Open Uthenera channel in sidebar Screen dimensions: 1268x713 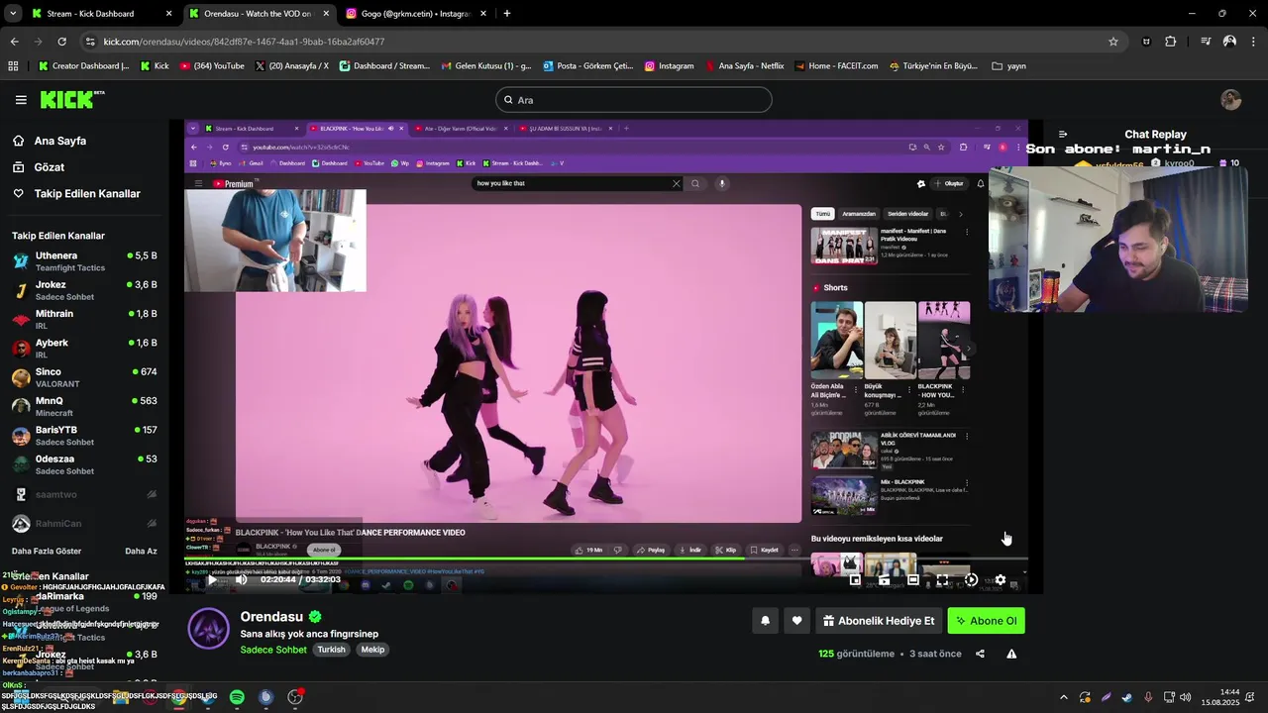click(84, 261)
